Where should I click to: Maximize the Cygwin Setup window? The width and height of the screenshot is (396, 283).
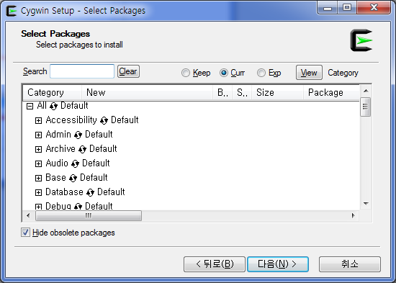pyautogui.click(x=347, y=8)
